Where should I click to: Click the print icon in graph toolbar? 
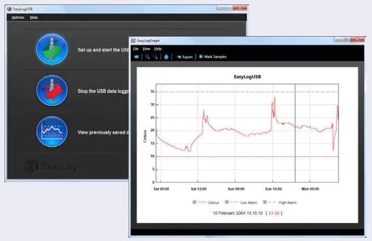(x=166, y=57)
